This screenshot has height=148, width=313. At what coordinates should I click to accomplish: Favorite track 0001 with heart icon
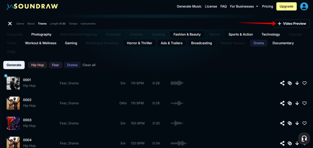point(304,83)
